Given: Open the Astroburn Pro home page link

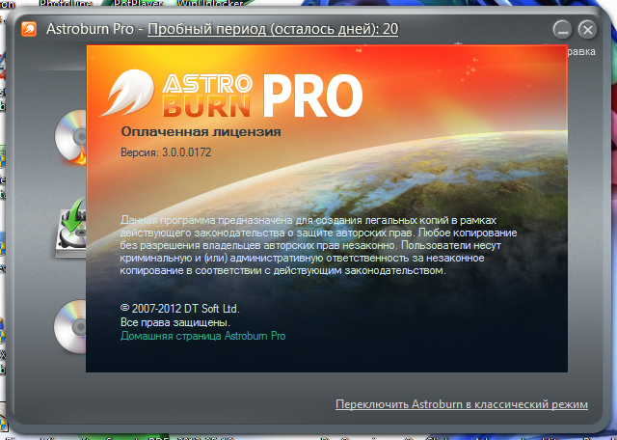Looking at the screenshot, I should coord(202,336).
